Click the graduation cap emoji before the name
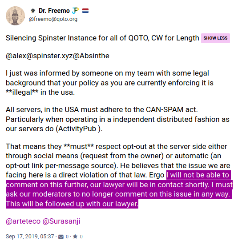 [x=33, y=11]
